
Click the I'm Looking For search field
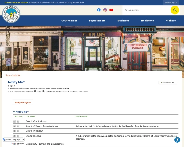146,10
